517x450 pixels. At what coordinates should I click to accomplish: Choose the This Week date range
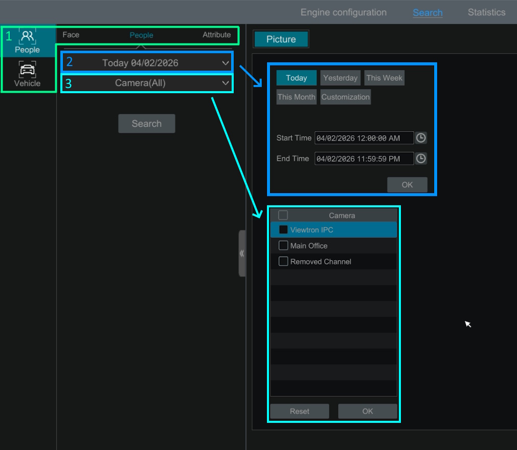tap(385, 78)
